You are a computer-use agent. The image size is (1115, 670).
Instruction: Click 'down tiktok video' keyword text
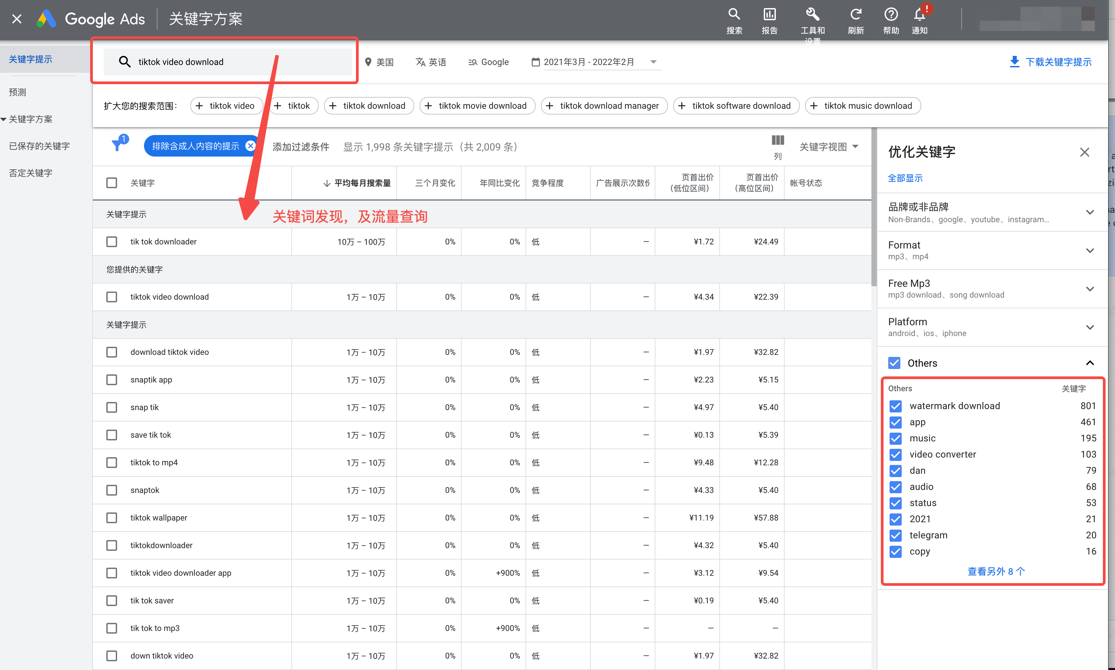[161, 656]
